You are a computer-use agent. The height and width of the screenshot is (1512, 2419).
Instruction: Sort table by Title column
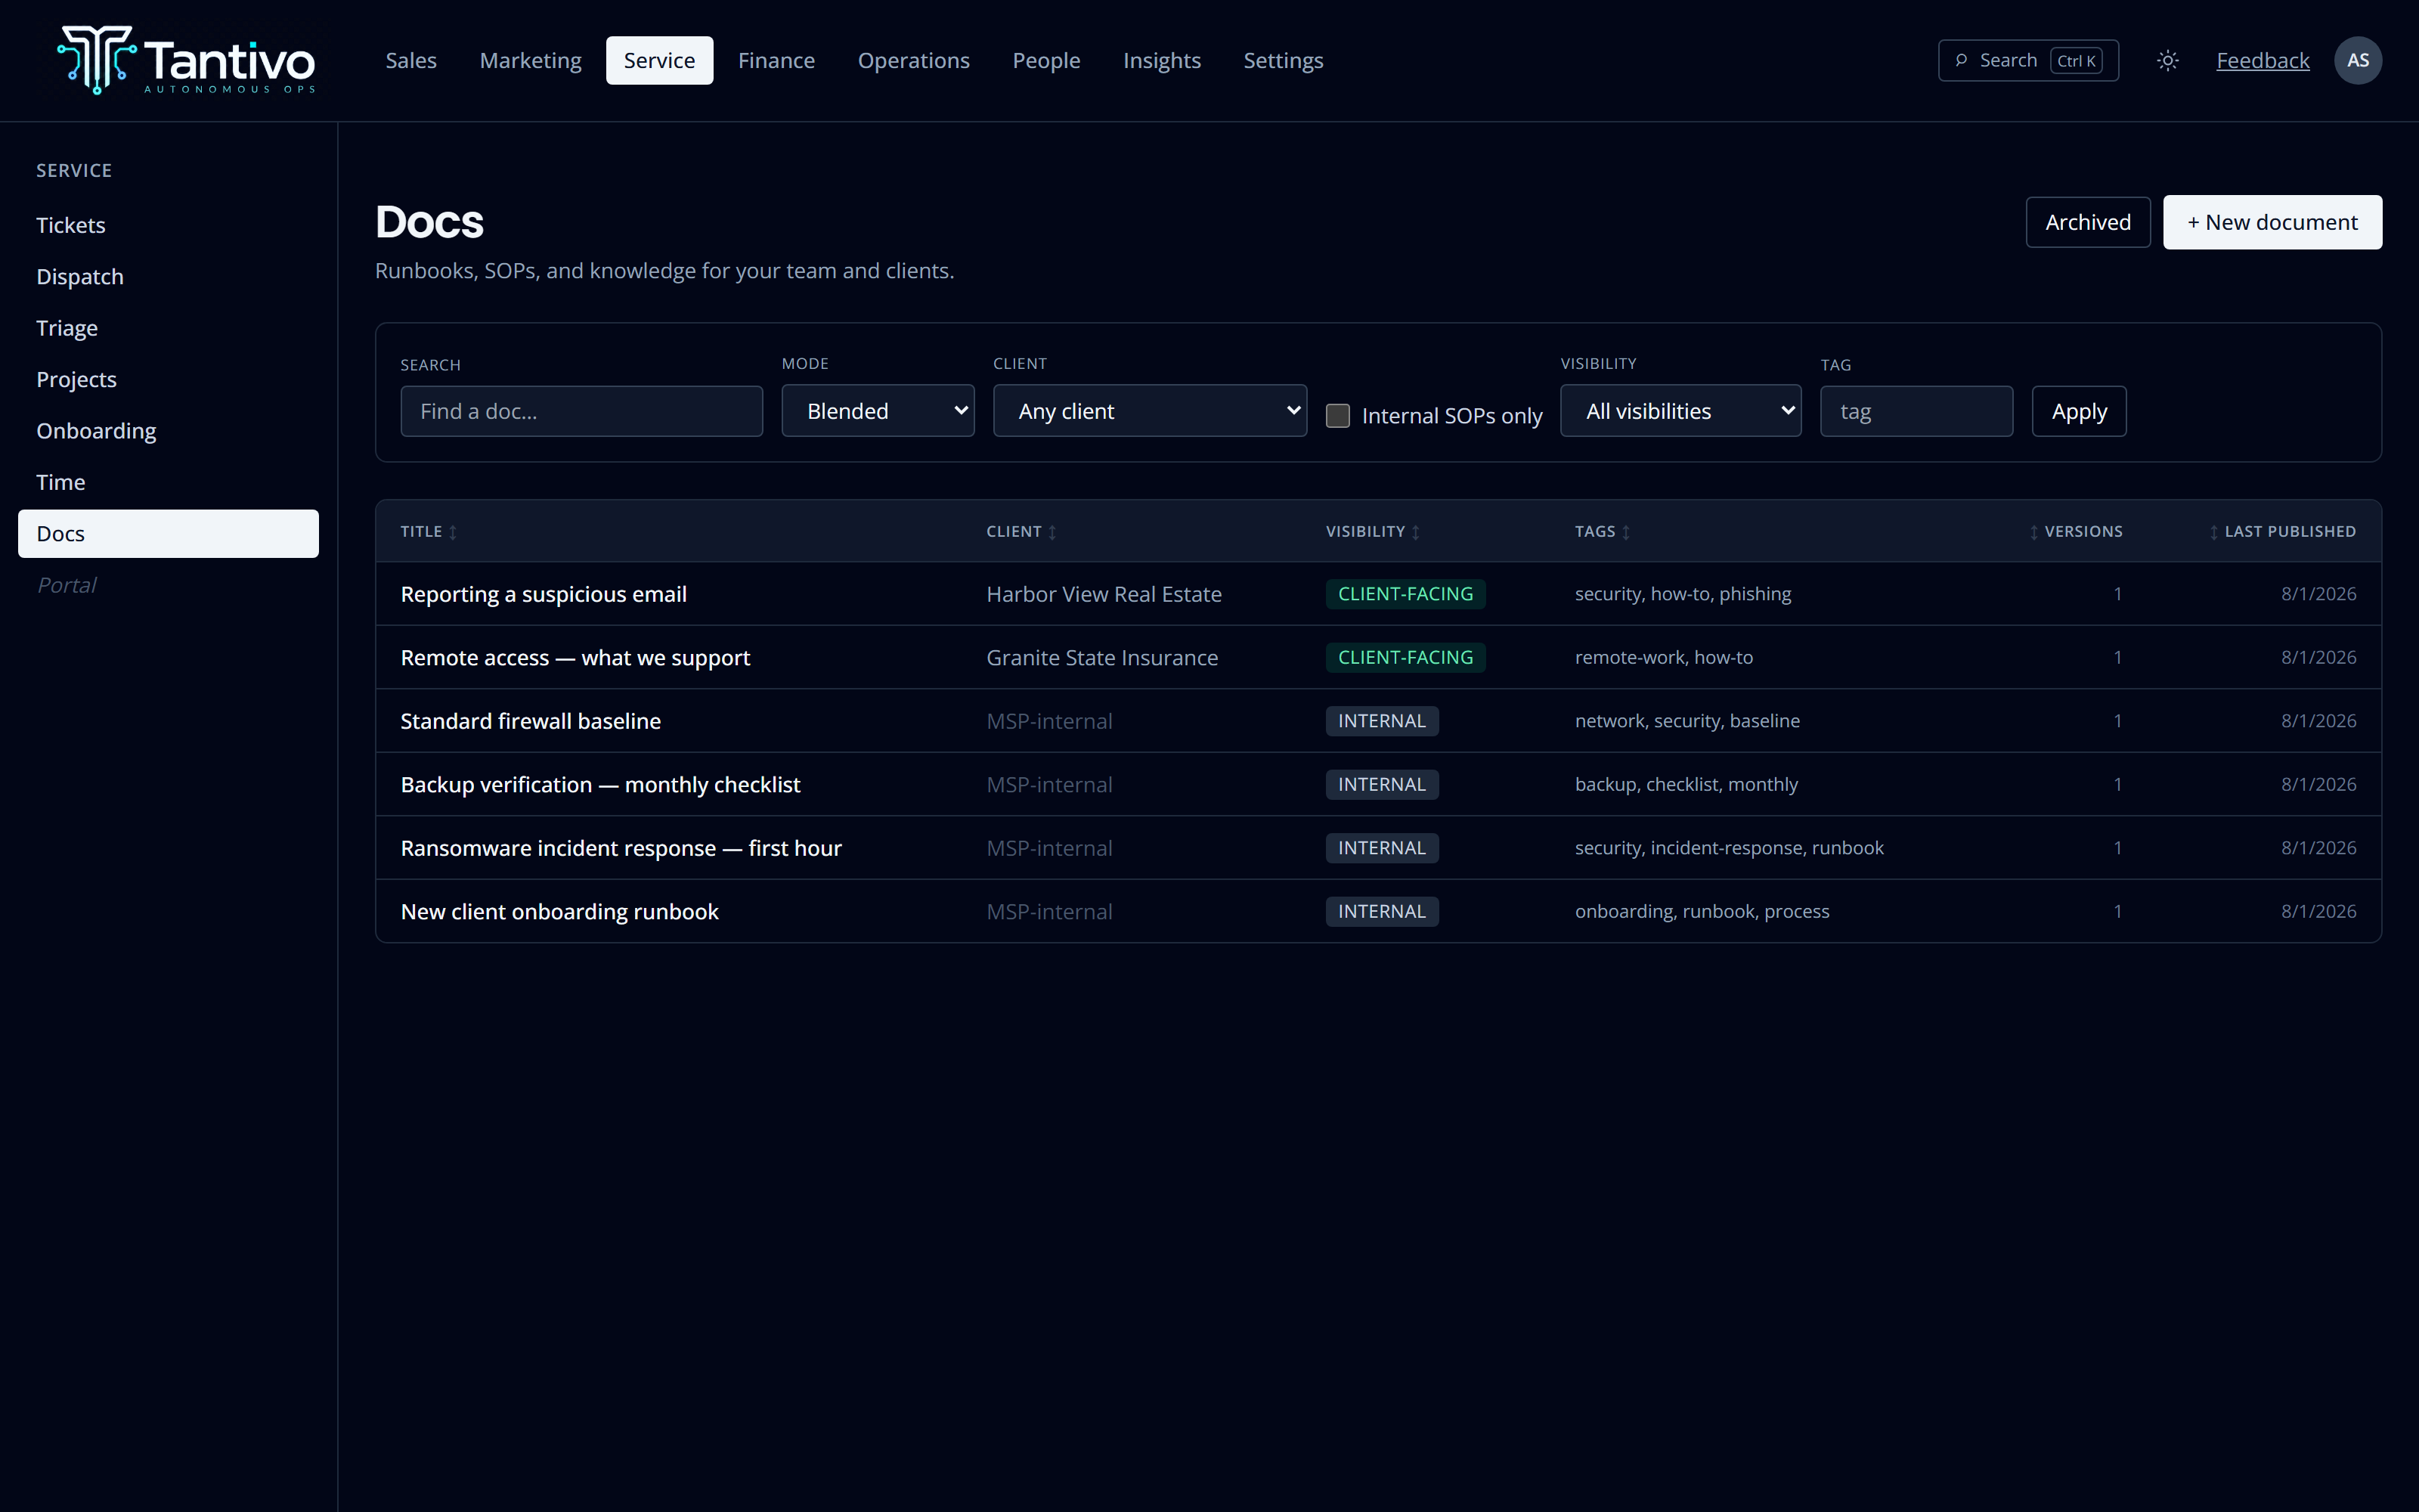pos(429,531)
